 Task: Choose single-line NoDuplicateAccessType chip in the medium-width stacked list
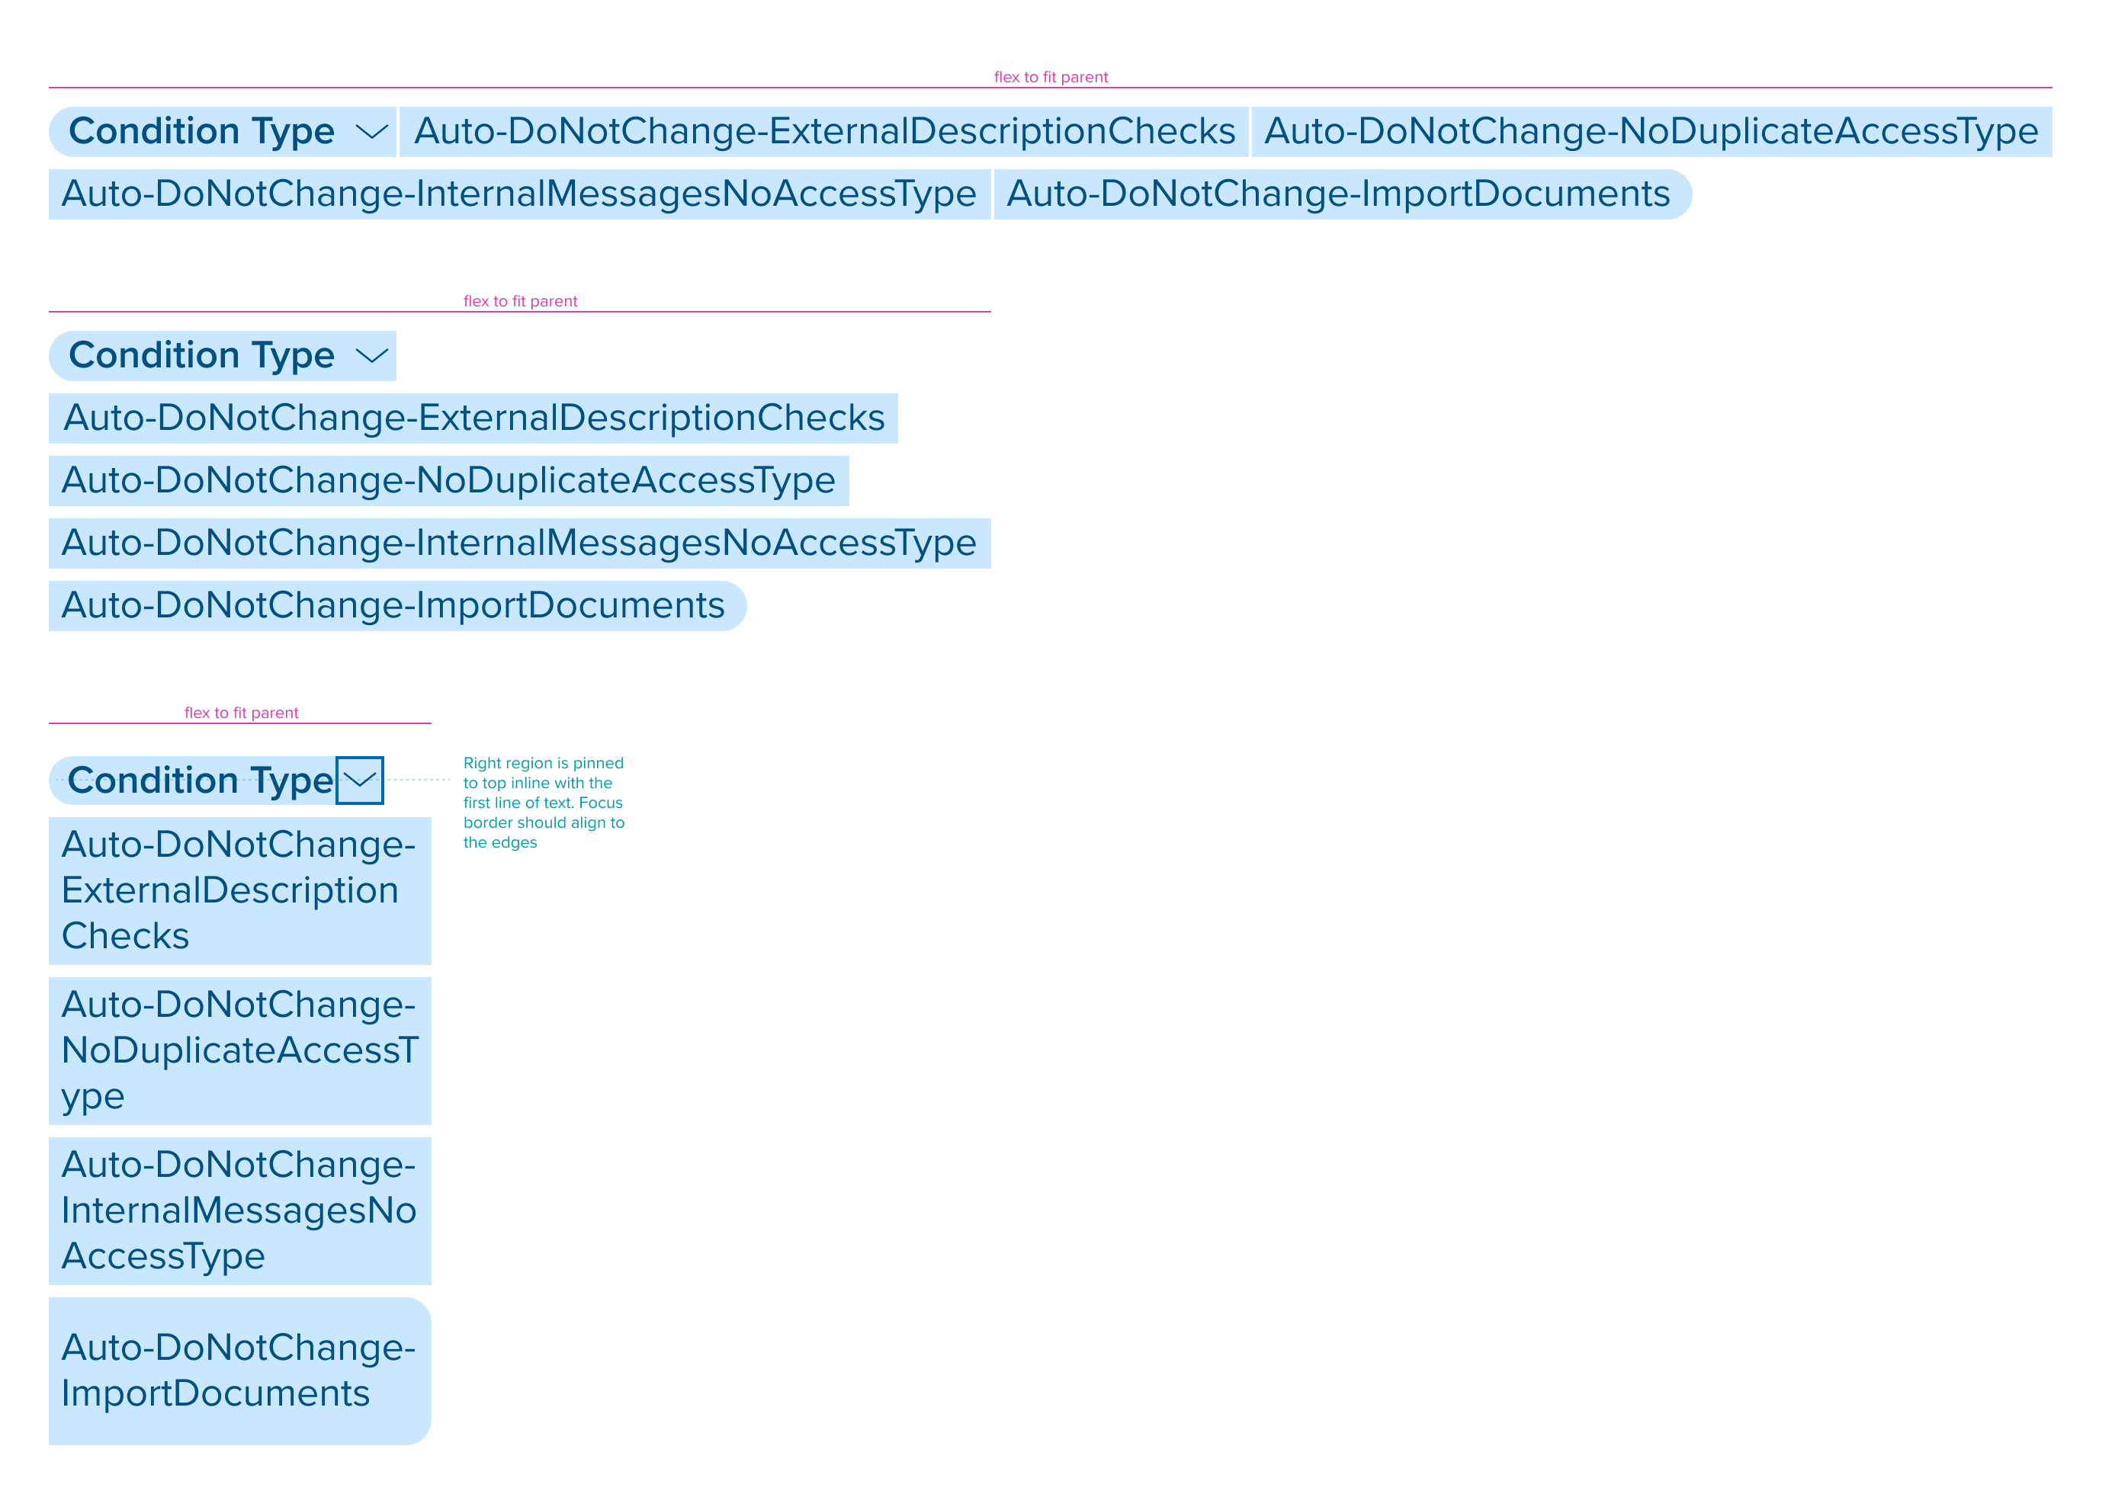click(448, 481)
